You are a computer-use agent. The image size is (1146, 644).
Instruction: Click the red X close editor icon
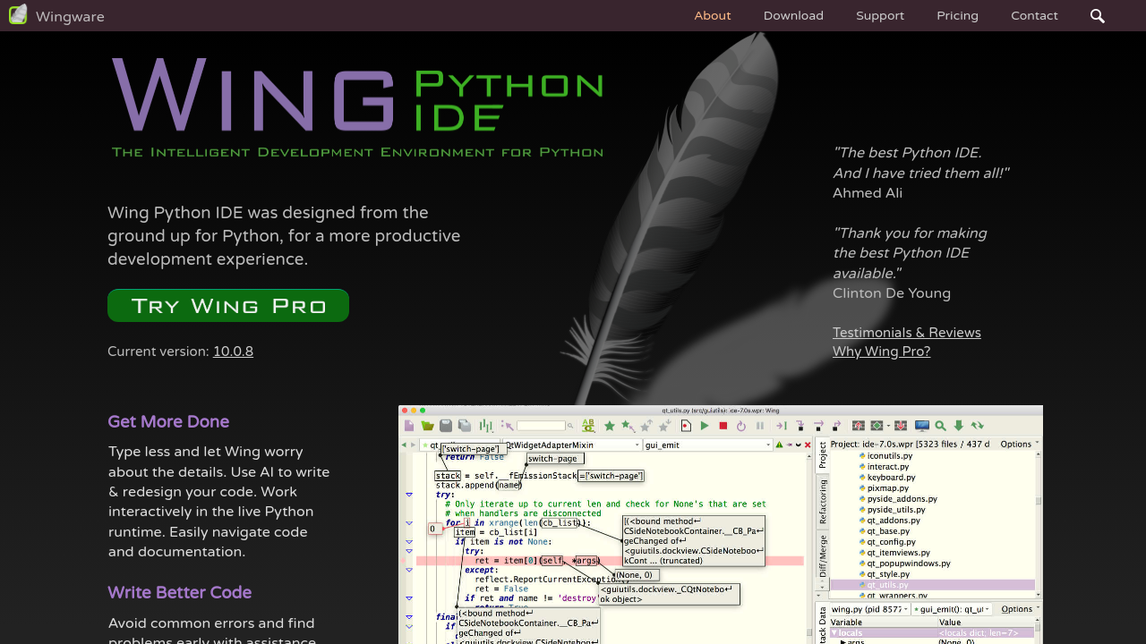coord(808,445)
